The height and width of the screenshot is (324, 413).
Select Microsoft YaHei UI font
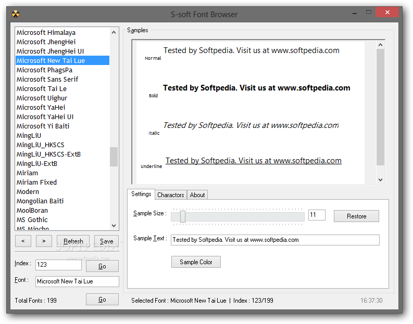pyautogui.click(x=62, y=117)
